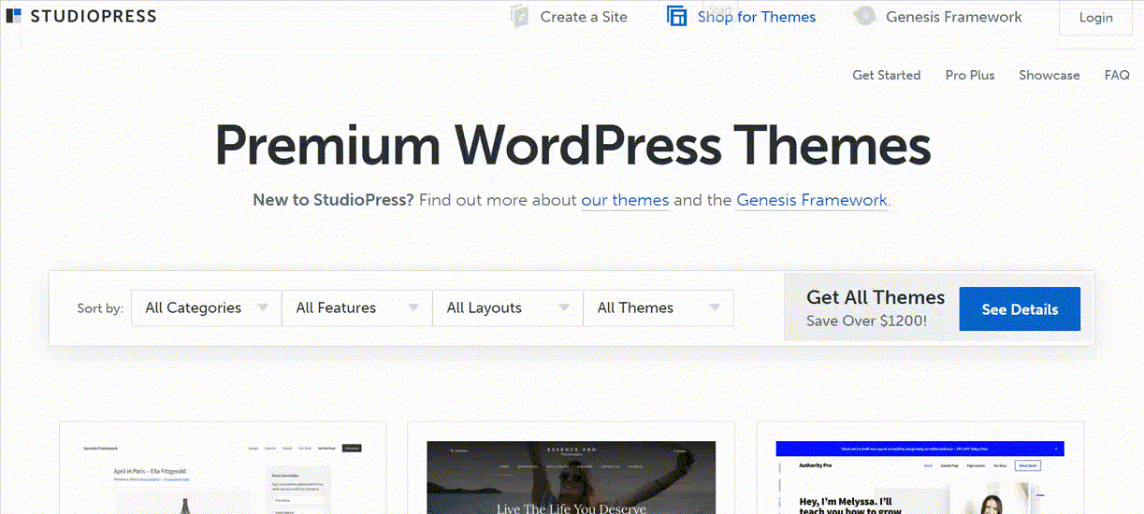The image size is (1144, 514).
Task: Open the Genesis Framework menu item
Action: tap(953, 17)
